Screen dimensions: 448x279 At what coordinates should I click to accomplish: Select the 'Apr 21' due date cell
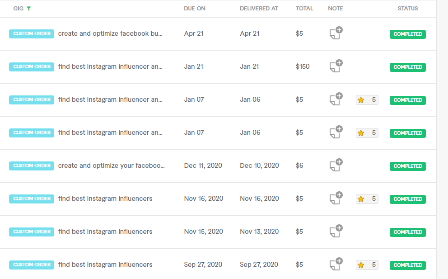pos(194,33)
